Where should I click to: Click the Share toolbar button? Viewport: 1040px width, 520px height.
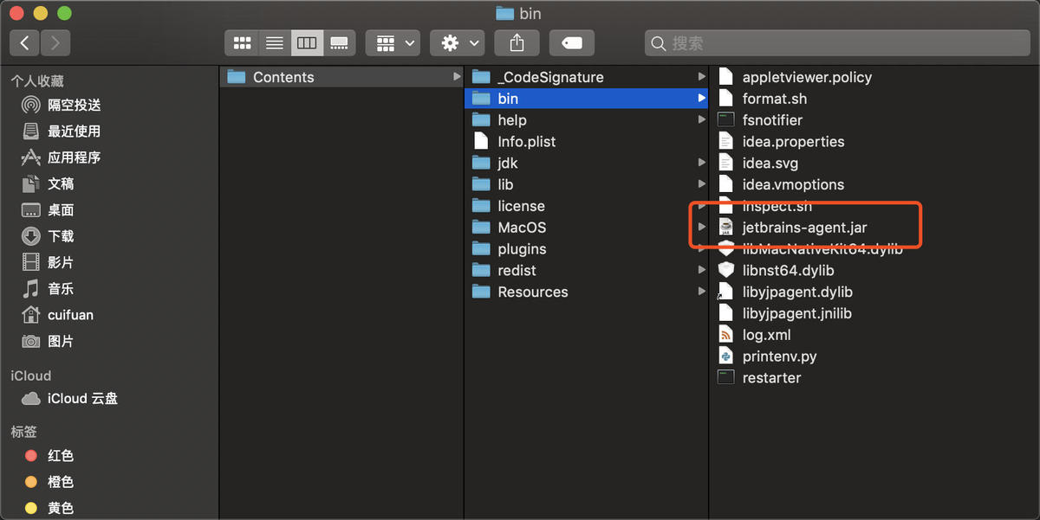pos(517,42)
